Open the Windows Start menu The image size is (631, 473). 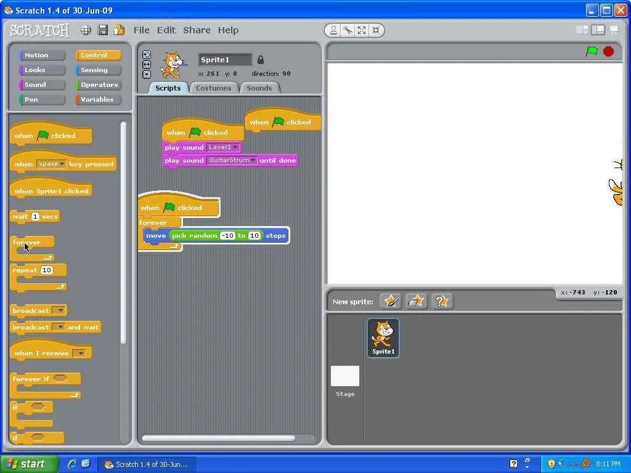click(x=28, y=464)
